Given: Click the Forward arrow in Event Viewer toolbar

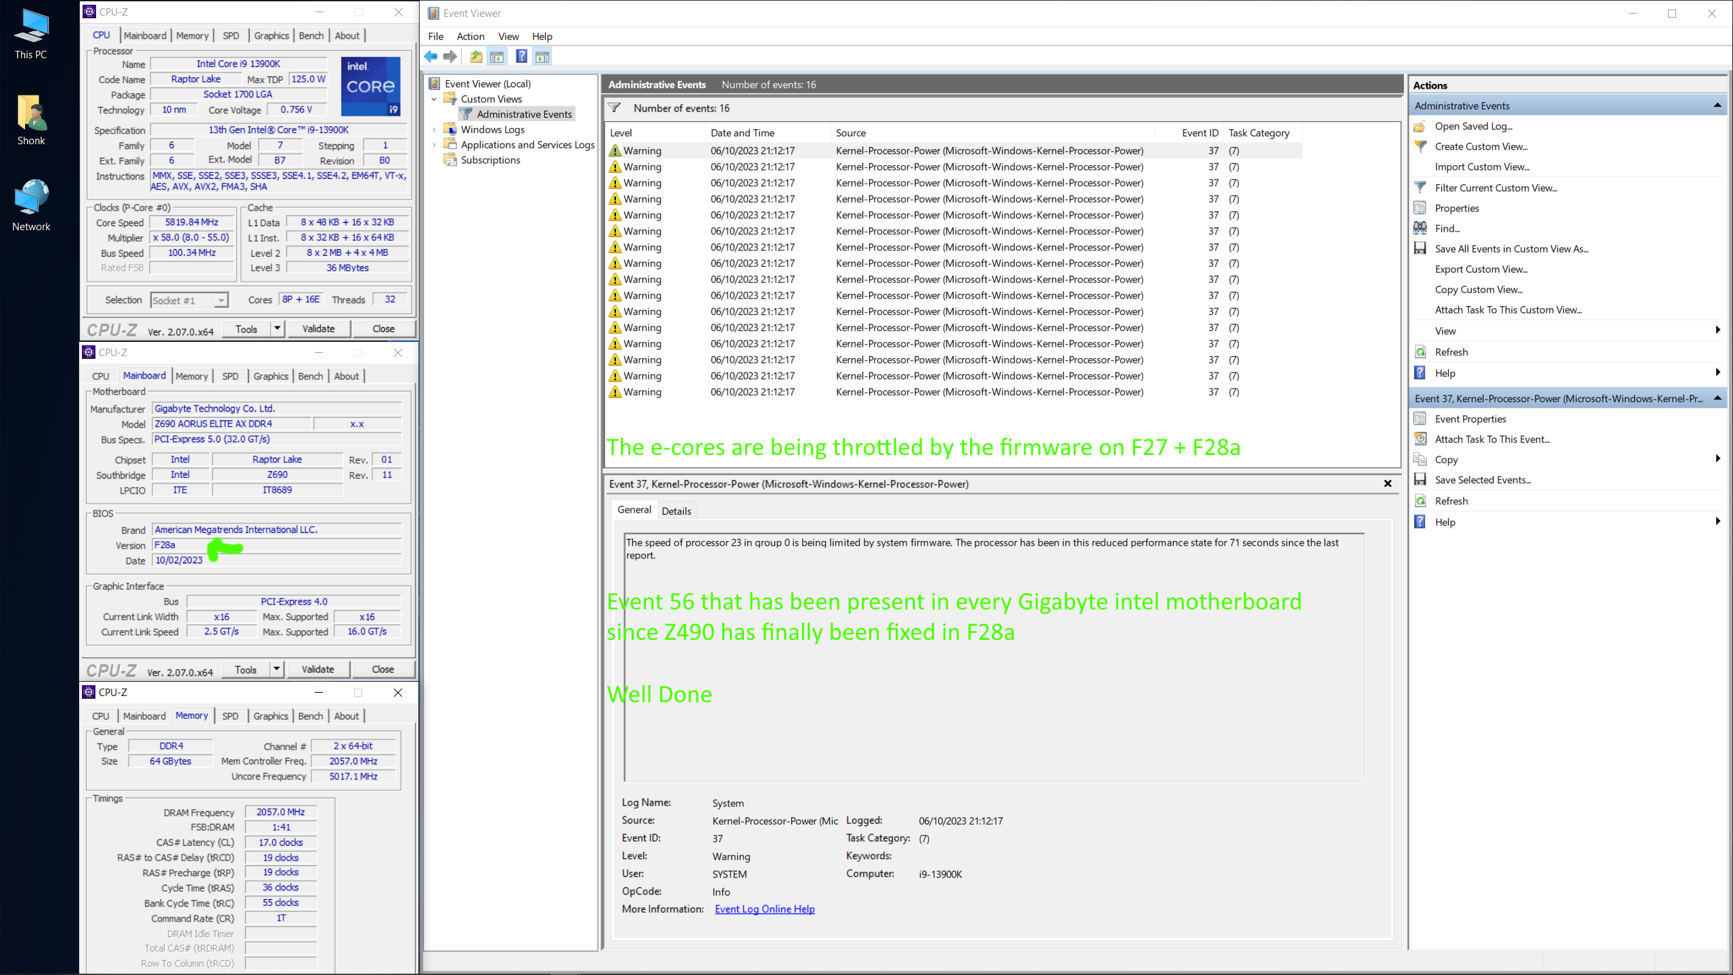Looking at the screenshot, I should click(449, 57).
